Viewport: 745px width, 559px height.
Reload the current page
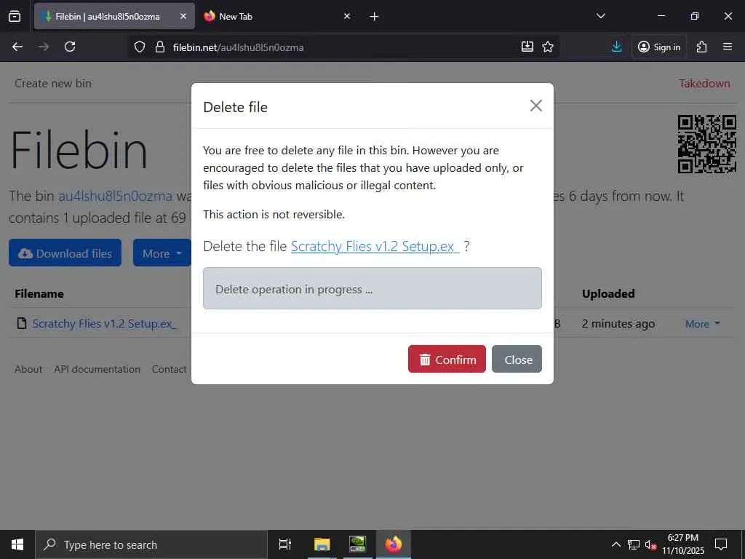70,47
